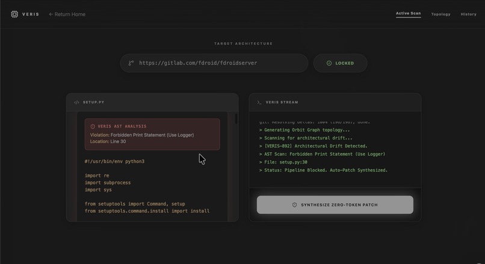Click the TARGET ARCHITECTURE heading
Viewport: 485px width, 264px height.
point(244,43)
